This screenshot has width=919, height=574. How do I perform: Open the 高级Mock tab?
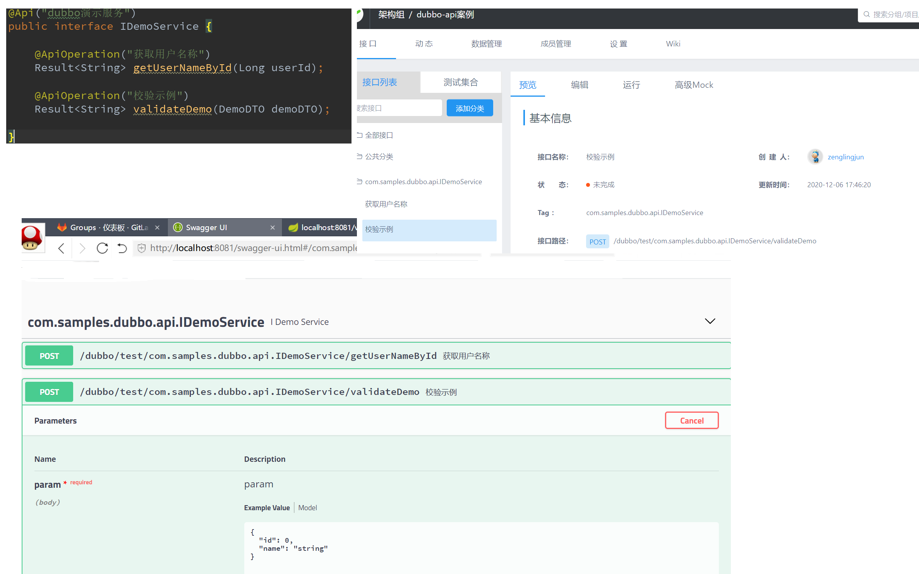(694, 85)
